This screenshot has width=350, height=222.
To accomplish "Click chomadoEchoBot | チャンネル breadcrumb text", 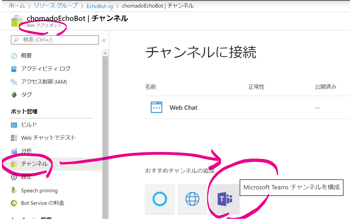I will (158, 6).
